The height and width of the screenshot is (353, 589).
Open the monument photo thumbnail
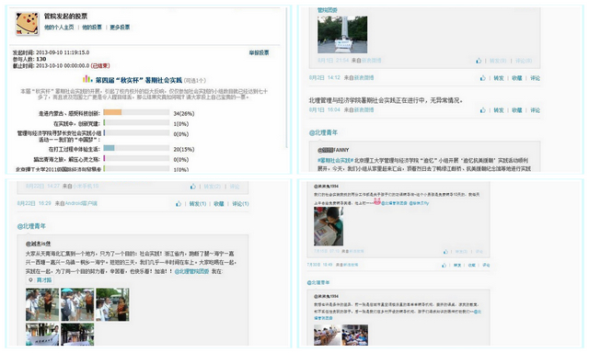(342, 35)
